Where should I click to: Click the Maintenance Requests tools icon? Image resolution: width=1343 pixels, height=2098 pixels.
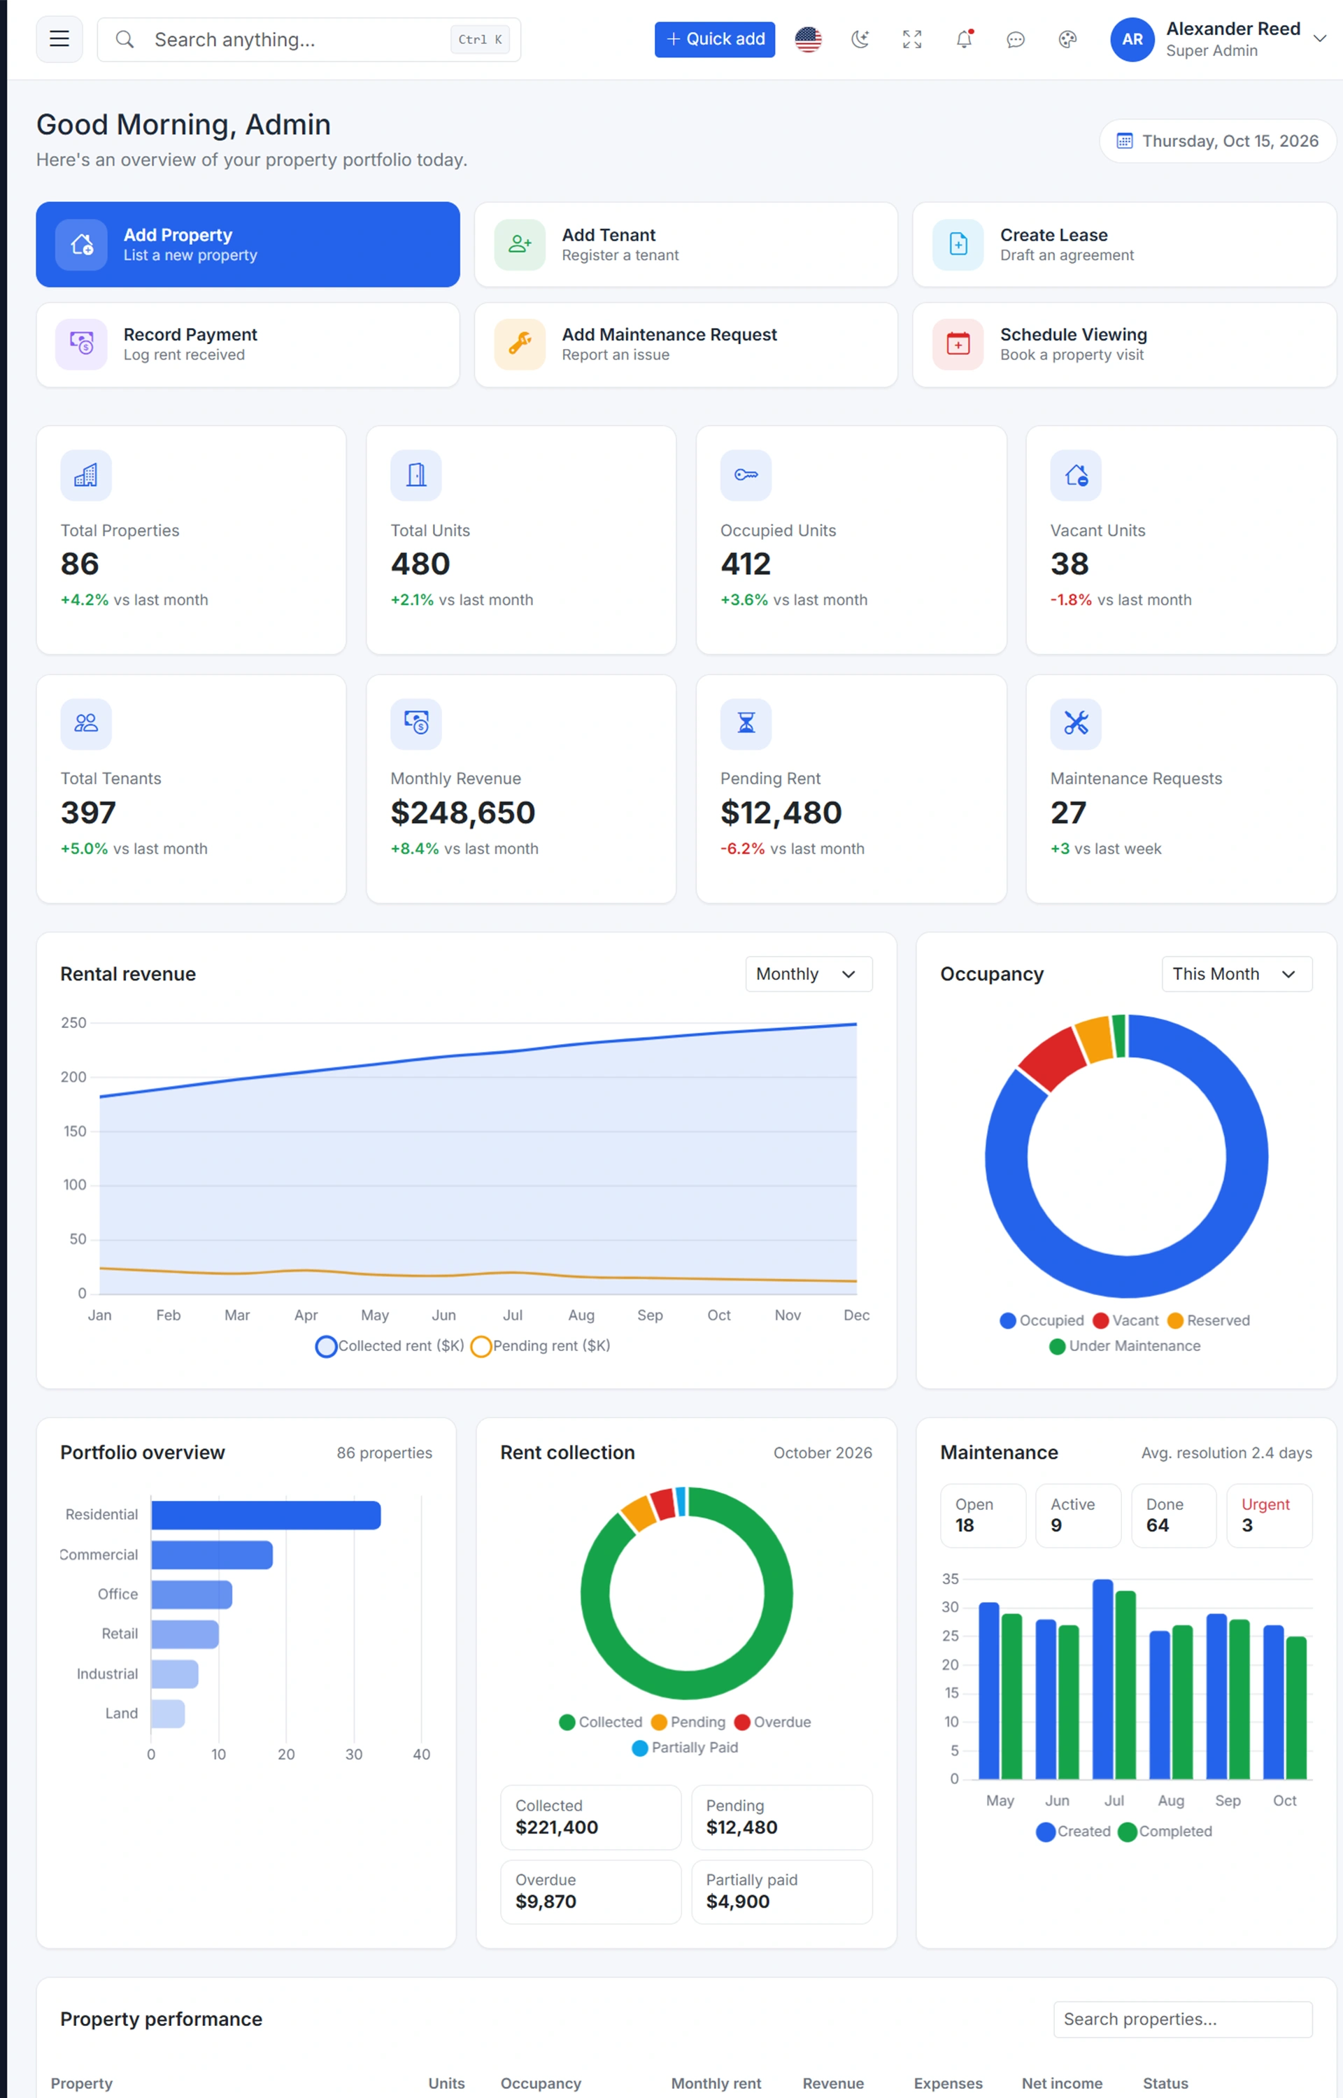pos(1076,723)
